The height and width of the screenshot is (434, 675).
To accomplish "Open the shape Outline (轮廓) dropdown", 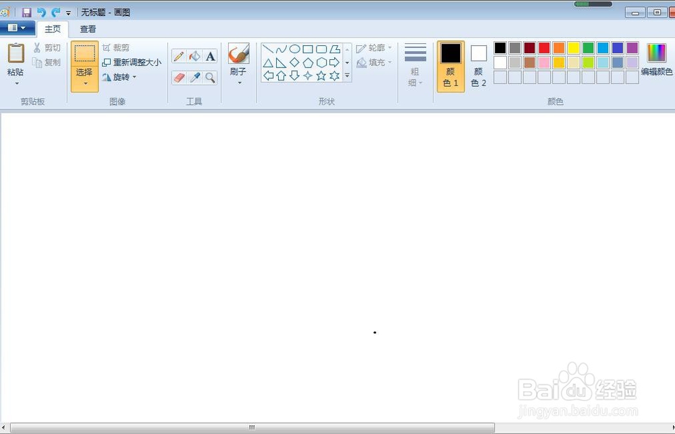I will pyautogui.click(x=374, y=48).
